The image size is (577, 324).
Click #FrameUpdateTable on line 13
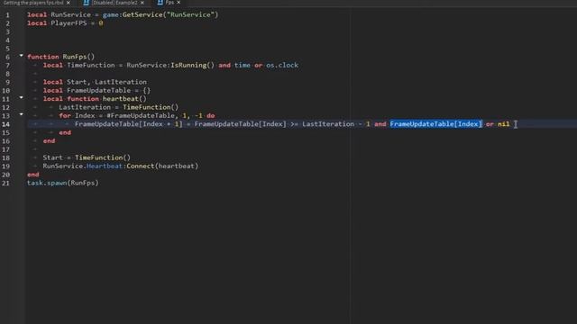(141, 115)
